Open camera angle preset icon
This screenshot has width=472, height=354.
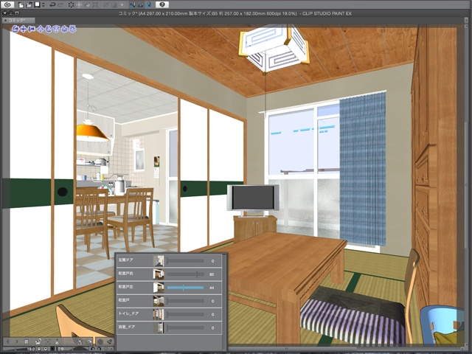coord(38,341)
